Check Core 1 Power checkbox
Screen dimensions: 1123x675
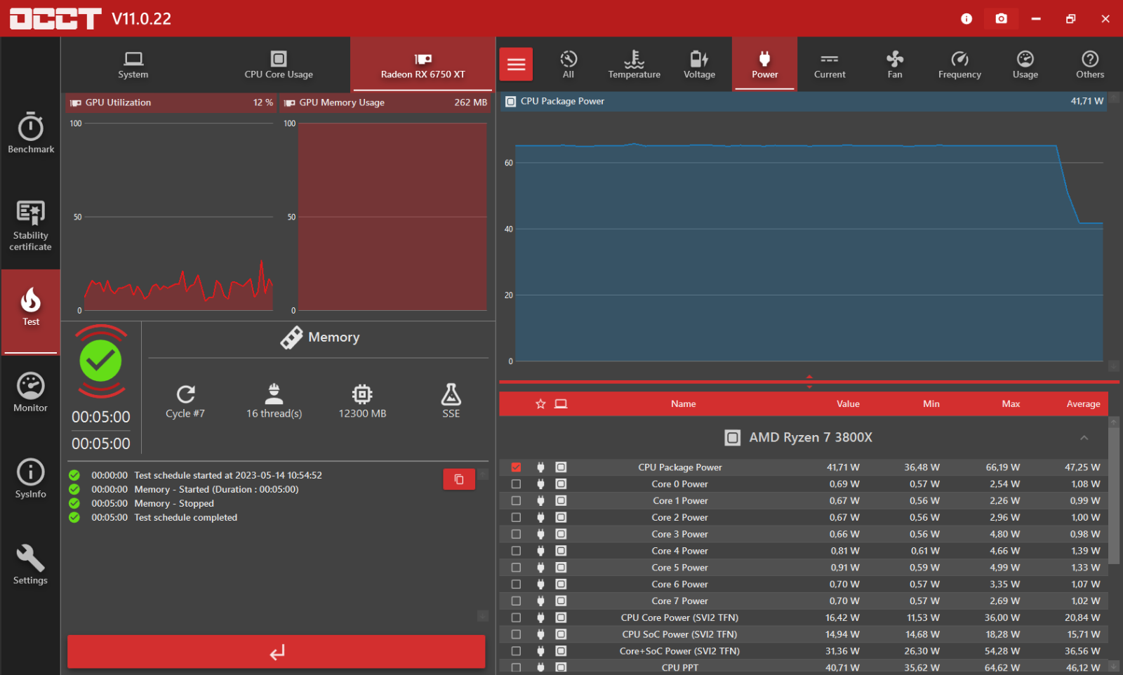[516, 501]
